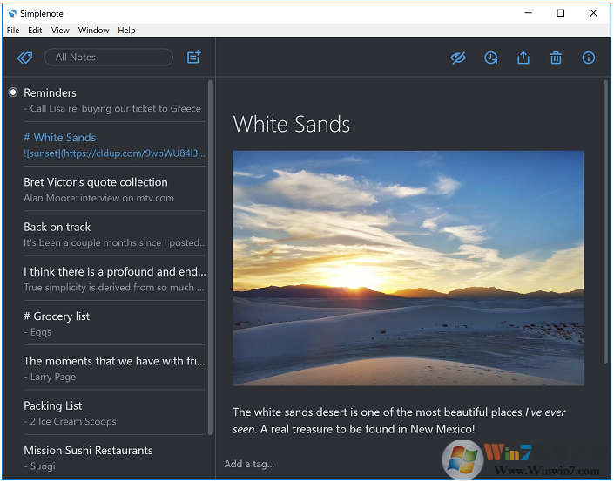
Task: Click the All Notes search field
Action: (x=109, y=58)
